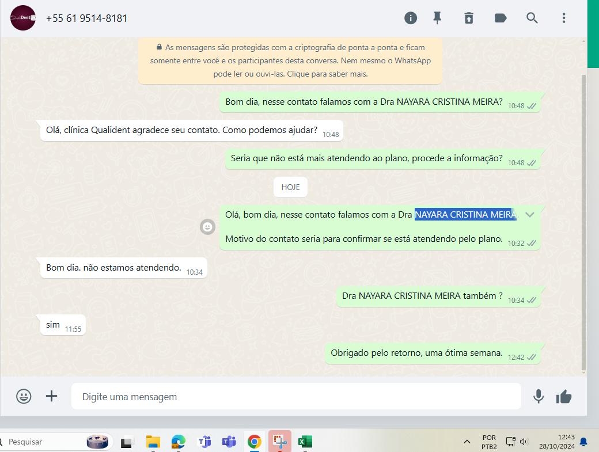Open second Microsoft Teams taskbar icon
599x452 pixels.
(x=229, y=442)
